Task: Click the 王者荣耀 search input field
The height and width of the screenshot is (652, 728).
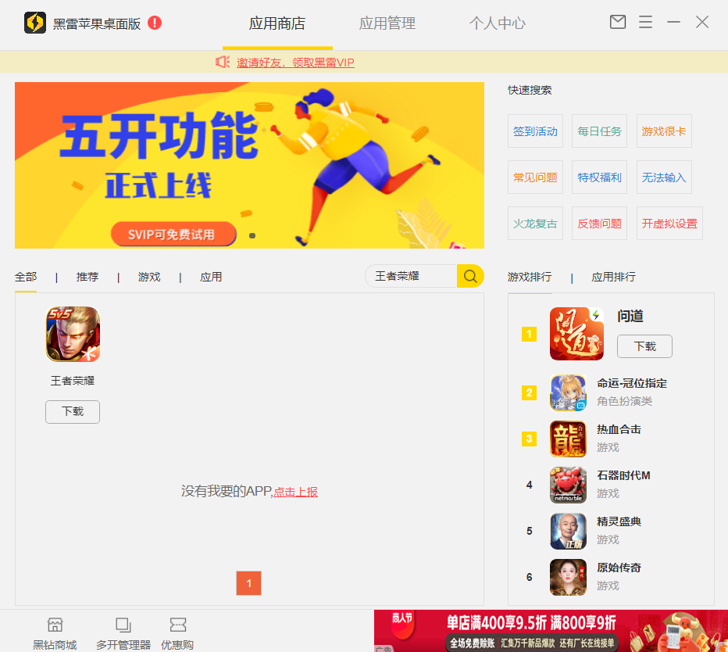Action: point(410,276)
